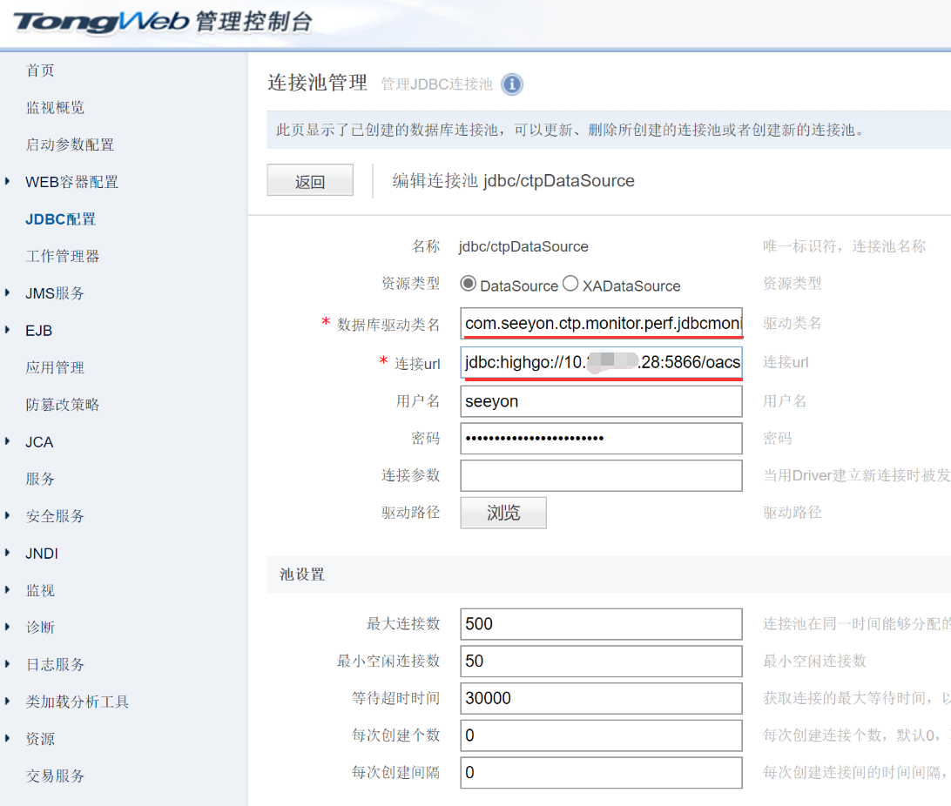Expand the JMS服务 menu arrow

pos(7,292)
